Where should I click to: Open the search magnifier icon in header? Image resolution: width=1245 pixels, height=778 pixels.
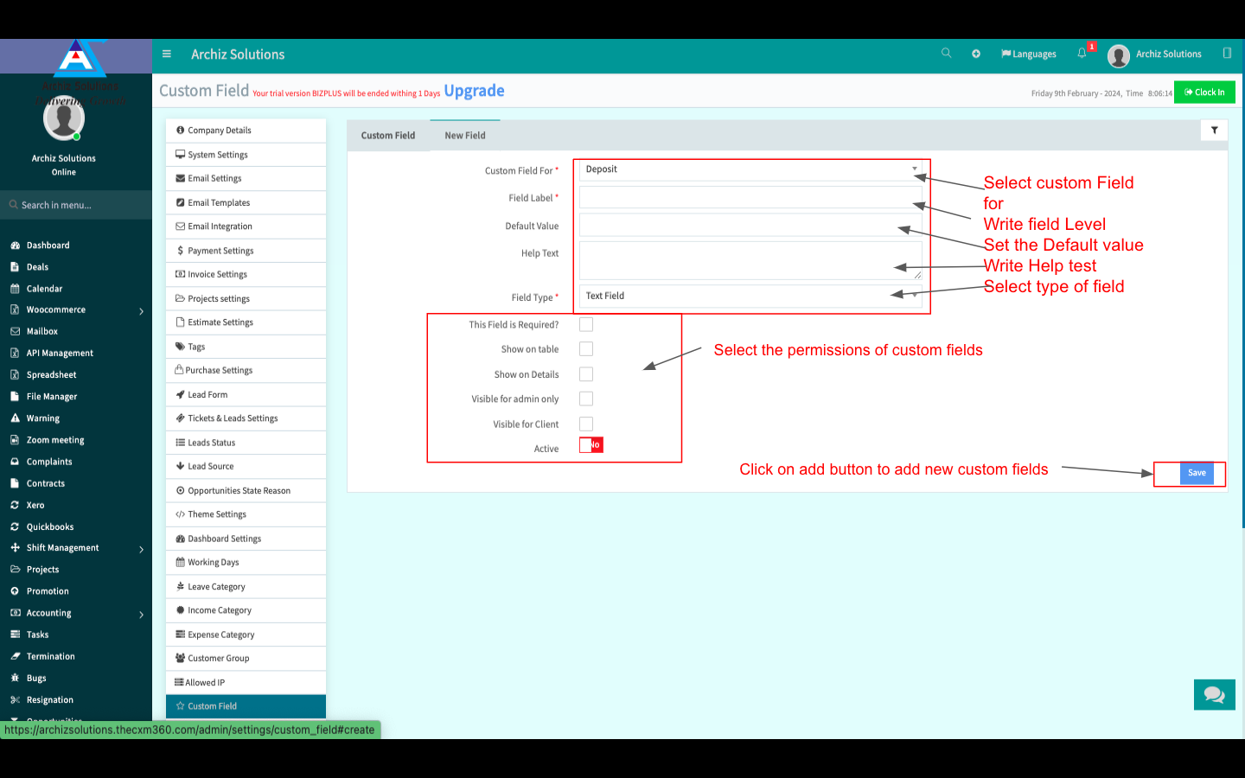tap(947, 54)
